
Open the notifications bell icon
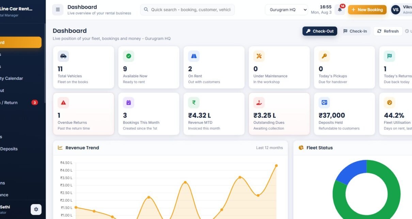pos(340,10)
